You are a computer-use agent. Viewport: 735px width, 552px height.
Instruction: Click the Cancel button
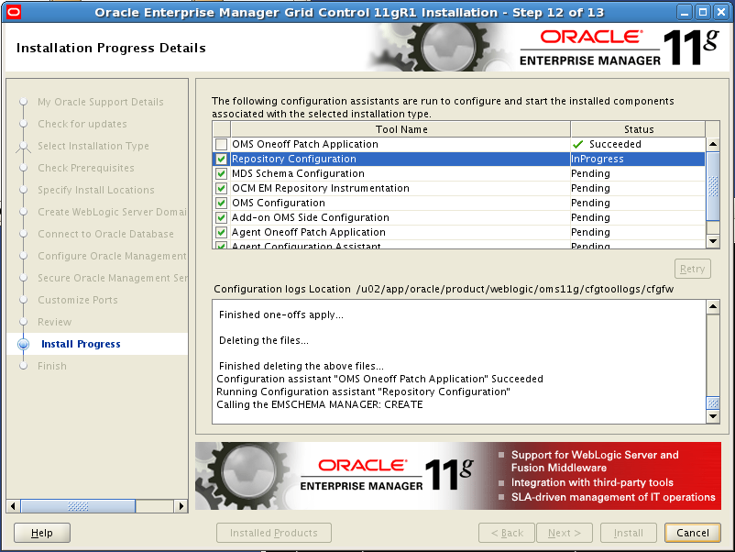692,533
